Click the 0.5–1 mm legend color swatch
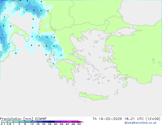This screenshot has width=162, height=125. click(x=10, y=122)
